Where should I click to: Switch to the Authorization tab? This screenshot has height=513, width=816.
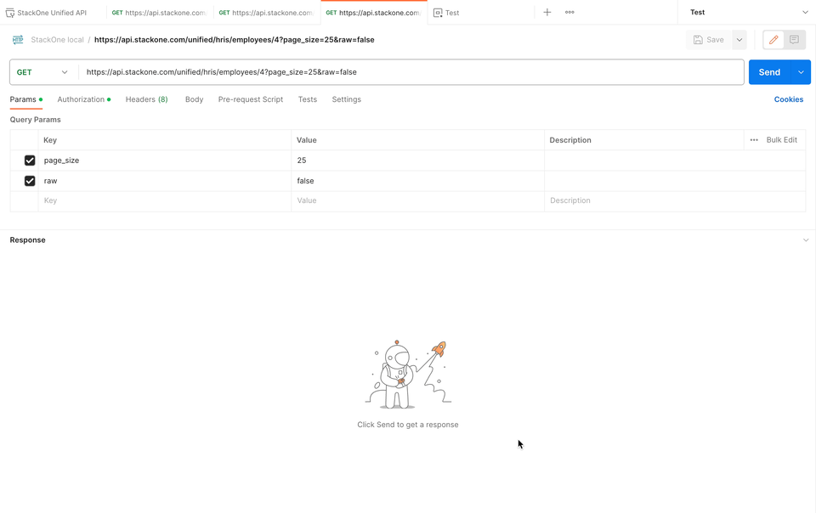click(83, 99)
